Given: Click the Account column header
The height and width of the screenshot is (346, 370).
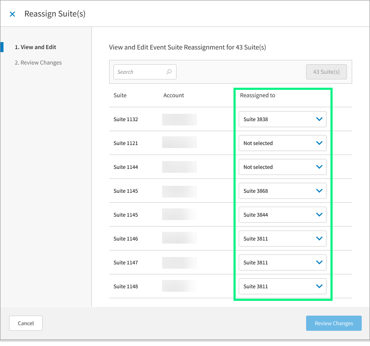Looking at the screenshot, I should (x=173, y=95).
